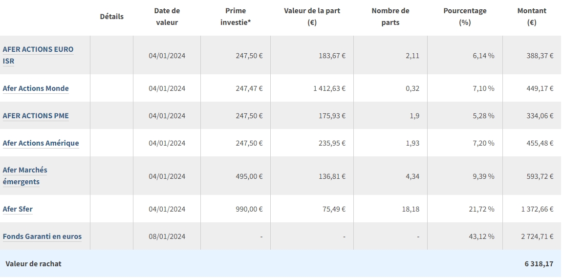This screenshot has width=563, height=278.
Task: Click the 21,72 % percentage cell
Action: 483,209
